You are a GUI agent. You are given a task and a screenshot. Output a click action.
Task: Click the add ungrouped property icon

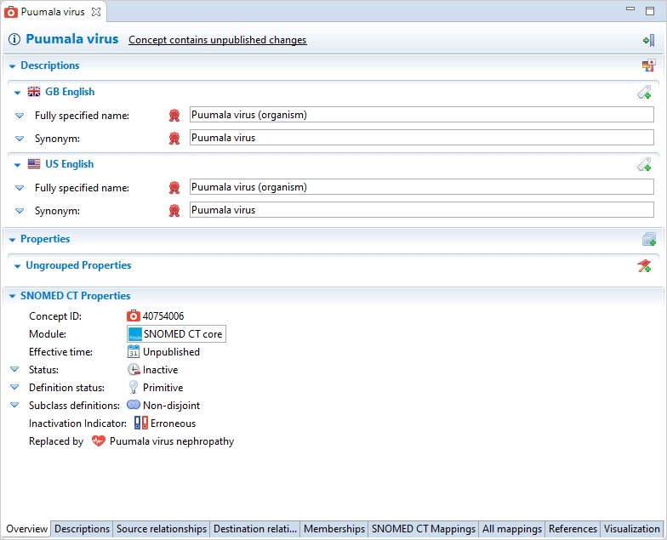click(644, 265)
